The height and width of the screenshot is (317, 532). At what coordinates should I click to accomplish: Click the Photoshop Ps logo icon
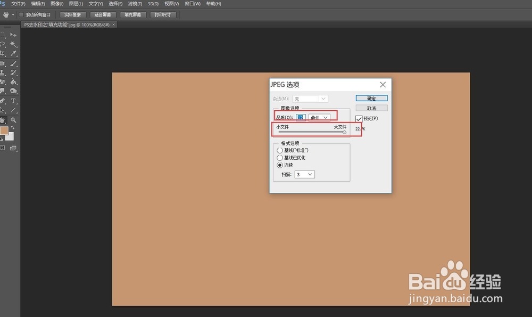2,3
